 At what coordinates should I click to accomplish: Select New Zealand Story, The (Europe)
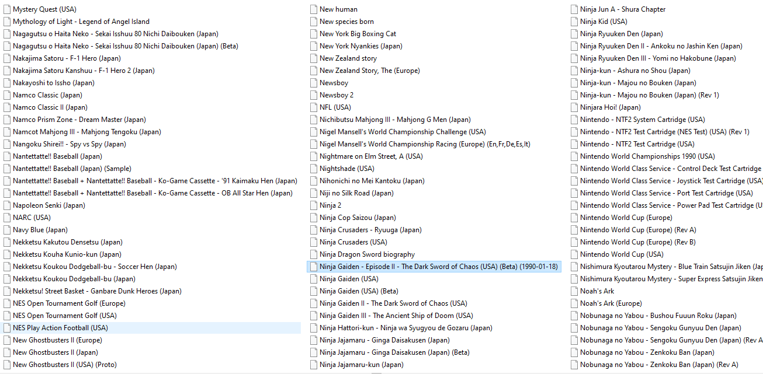pyautogui.click(x=369, y=71)
